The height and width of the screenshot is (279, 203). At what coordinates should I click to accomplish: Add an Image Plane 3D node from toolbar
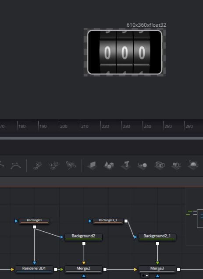[x=92, y=166]
